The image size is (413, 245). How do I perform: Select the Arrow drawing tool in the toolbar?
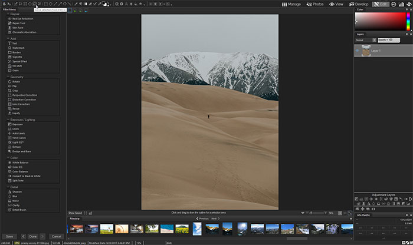click(60, 4)
